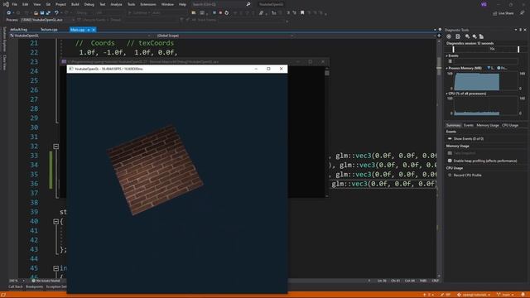This screenshot has width=530, height=298.
Task: Open the Build menu
Action: point(75,4)
